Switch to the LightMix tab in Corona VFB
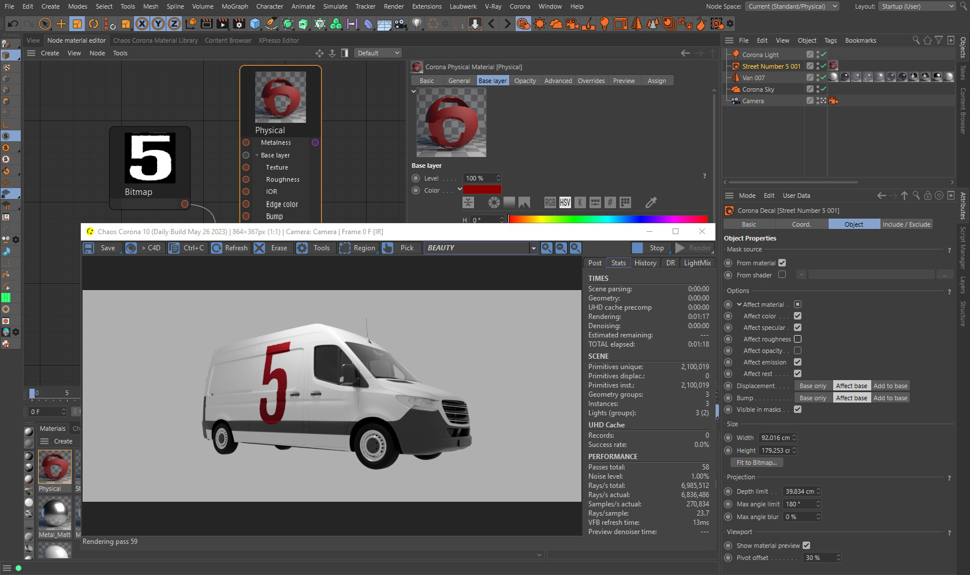The height and width of the screenshot is (575, 970). (697, 263)
